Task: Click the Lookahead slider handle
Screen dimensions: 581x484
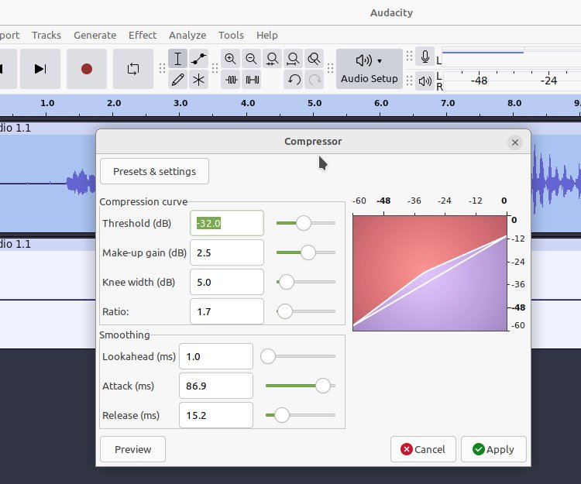Action: point(267,356)
